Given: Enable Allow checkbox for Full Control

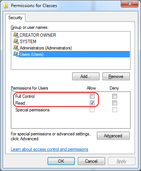Looking at the screenshot, I should (x=92, y=96).
